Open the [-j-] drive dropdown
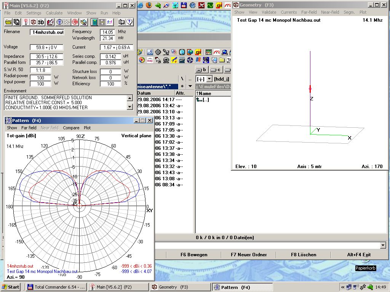This screenshot has height=292, width=390. click(209, 79)
